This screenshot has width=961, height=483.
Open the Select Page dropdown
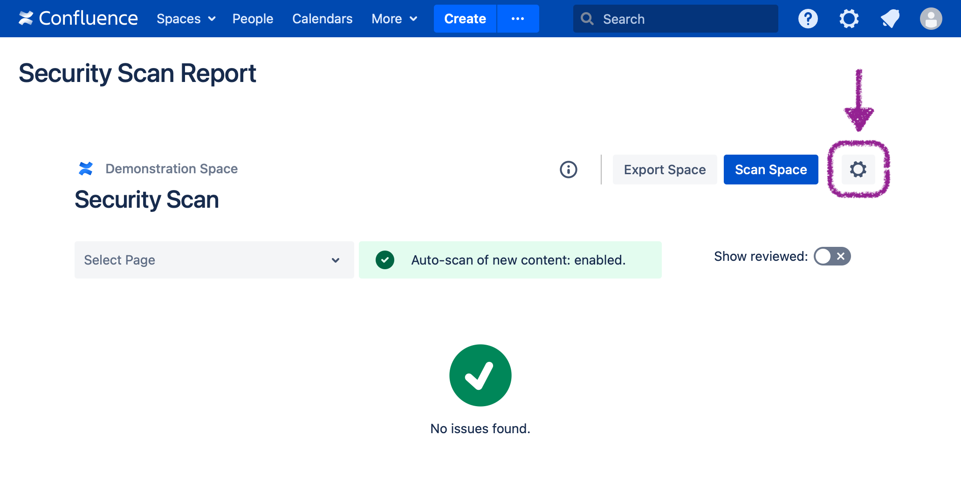coord(214,260)
